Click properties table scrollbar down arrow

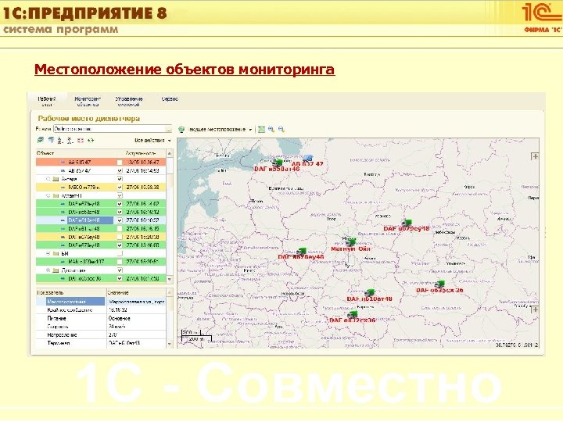(170, 344)
